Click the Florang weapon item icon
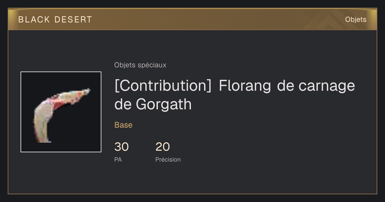This screenshot has width=385, height=202. pyautogui.click(x=61, y=112)
